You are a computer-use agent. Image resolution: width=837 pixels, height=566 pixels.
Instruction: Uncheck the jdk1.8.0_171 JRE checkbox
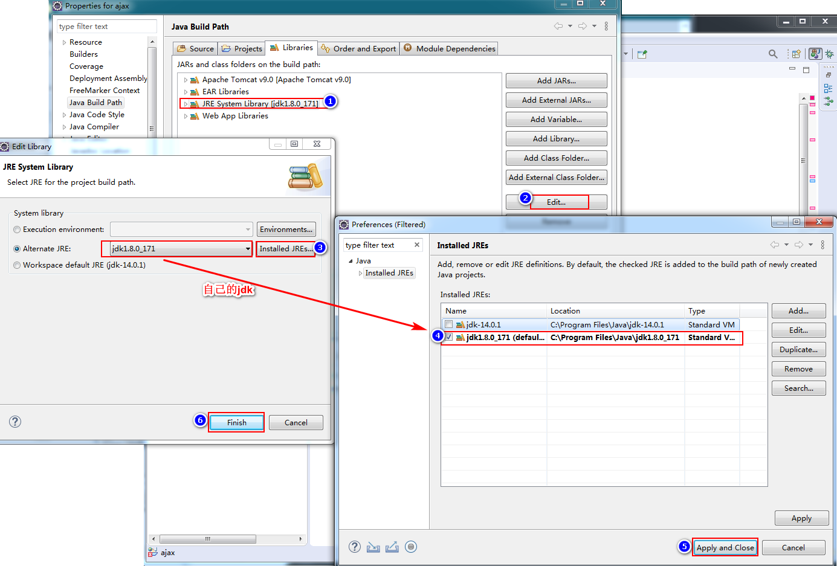pos(448,337)
